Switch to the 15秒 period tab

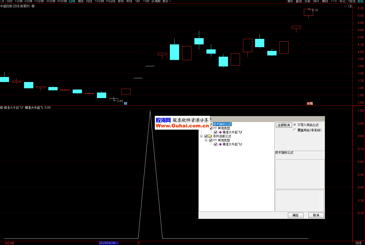point(146,1)
